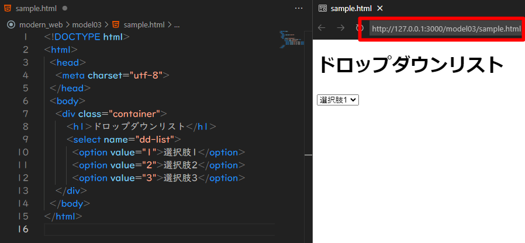
Task: Click the opening <head> tag on line 3
Action: click(x=68, y=62)
